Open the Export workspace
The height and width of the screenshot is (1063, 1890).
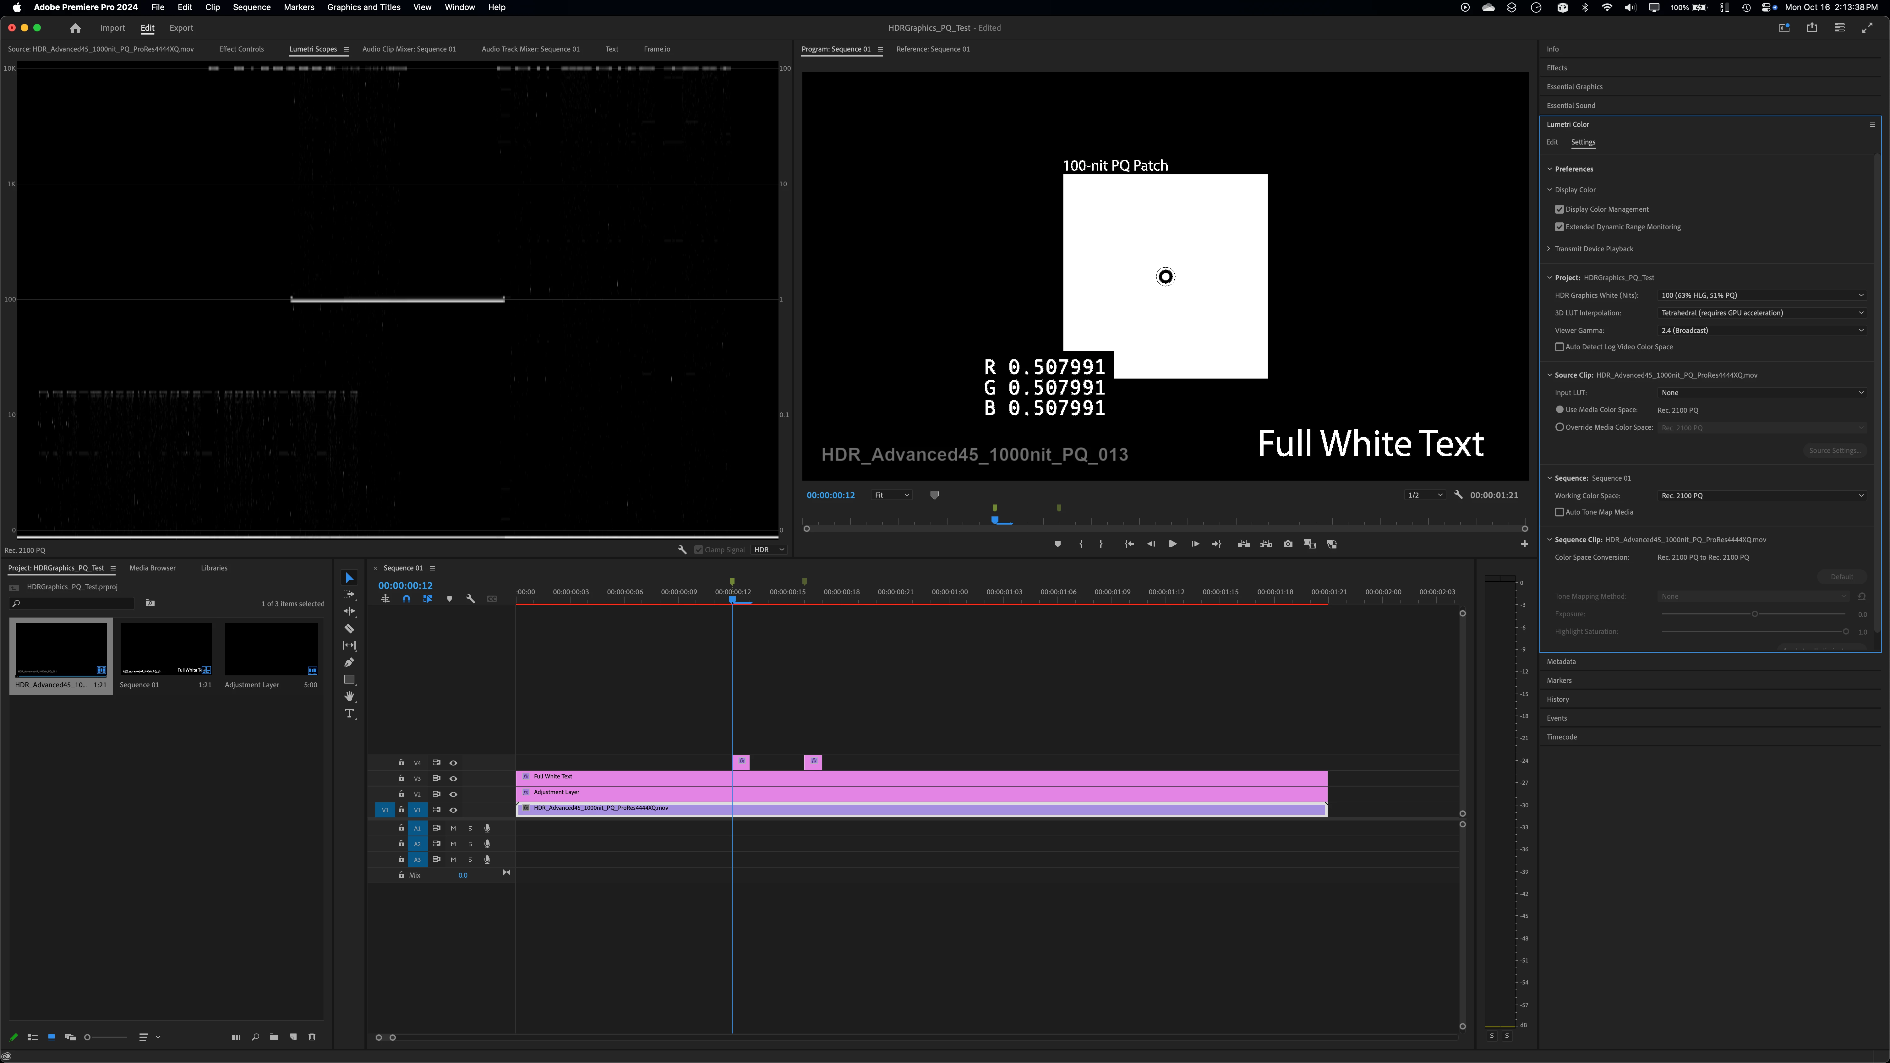coord(181,28)
